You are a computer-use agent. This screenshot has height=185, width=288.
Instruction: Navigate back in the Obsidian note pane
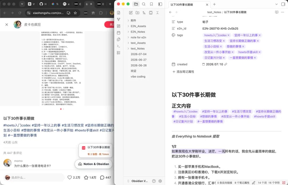coord(170,12)
